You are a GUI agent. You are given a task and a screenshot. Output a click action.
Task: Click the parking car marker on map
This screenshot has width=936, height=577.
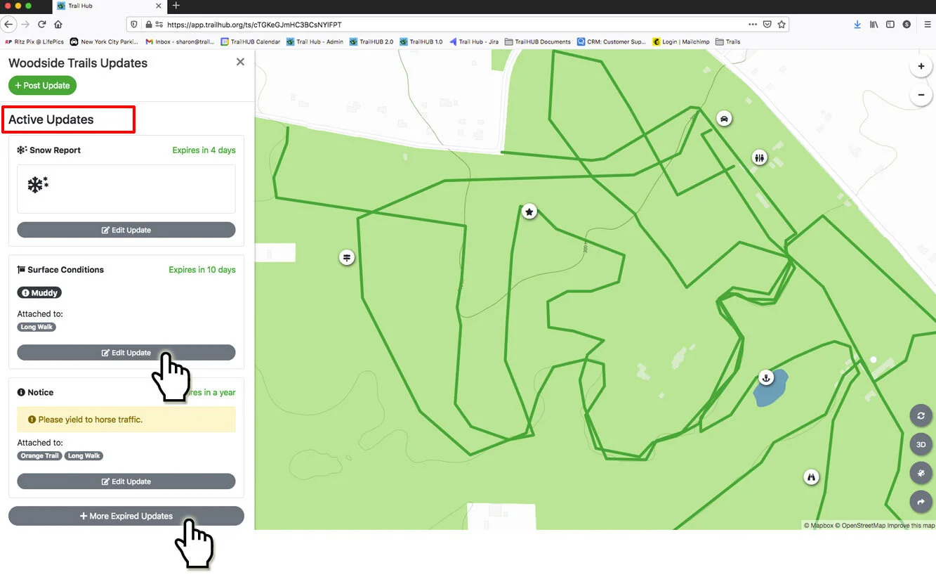pyautogui.click(x=724, y=118)
